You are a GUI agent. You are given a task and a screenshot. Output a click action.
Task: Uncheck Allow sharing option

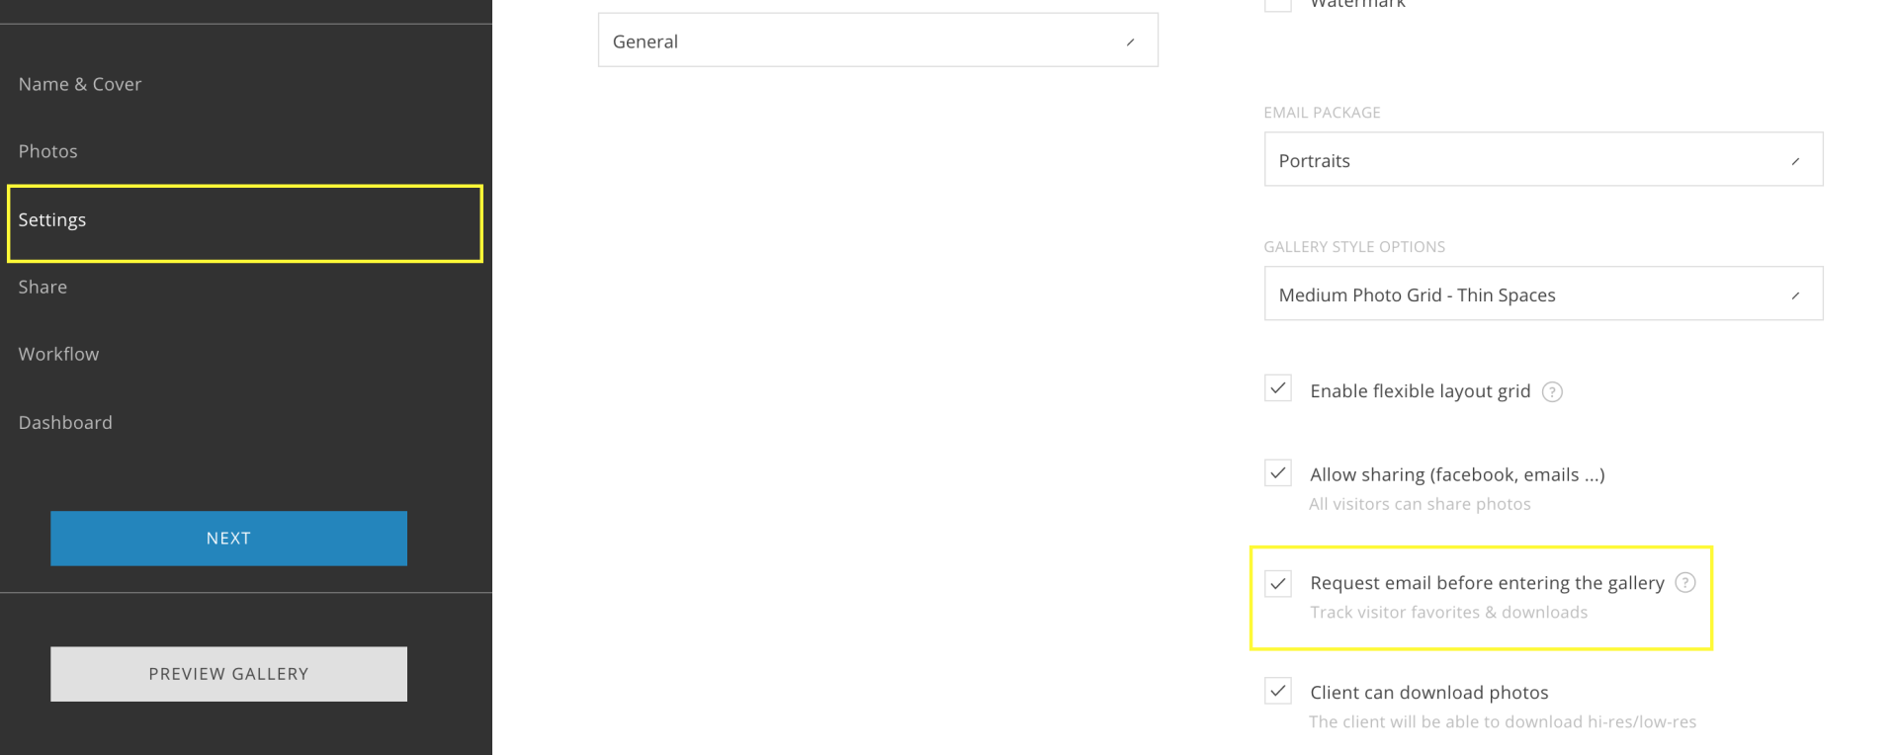pyautogui.click(x=1277, y=472)
